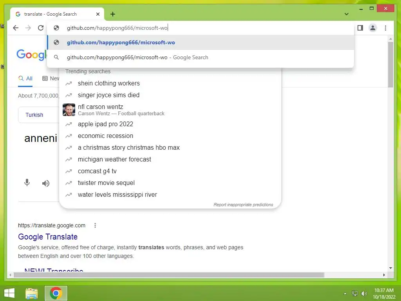Open the Chrome three-dot menu
The width and height of the screenshot is (401, 301).
[x=385, y=28]
